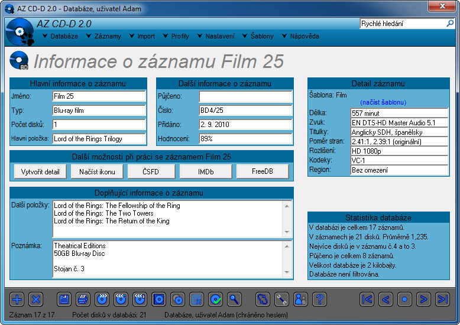Viewport: 460px width, 325px height.
Task: Go to the next record arrow
Action: 423,299
